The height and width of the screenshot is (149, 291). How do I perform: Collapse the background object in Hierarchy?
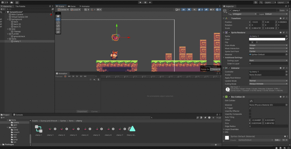click(8, 20)
